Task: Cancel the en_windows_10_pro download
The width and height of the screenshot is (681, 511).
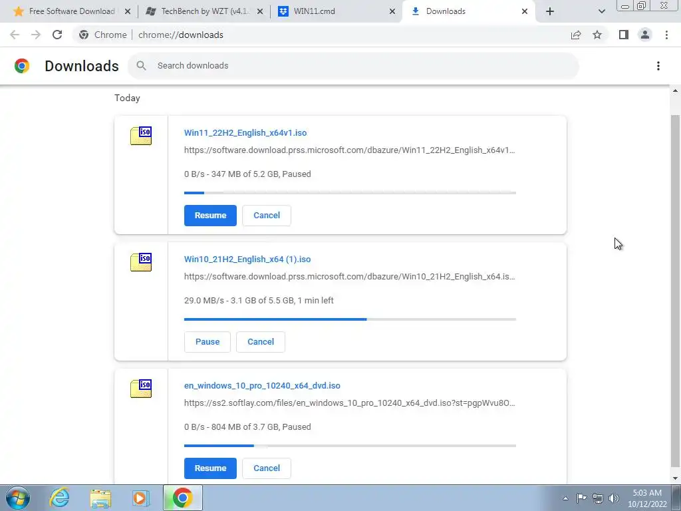Action: click(x=267, y=468)
